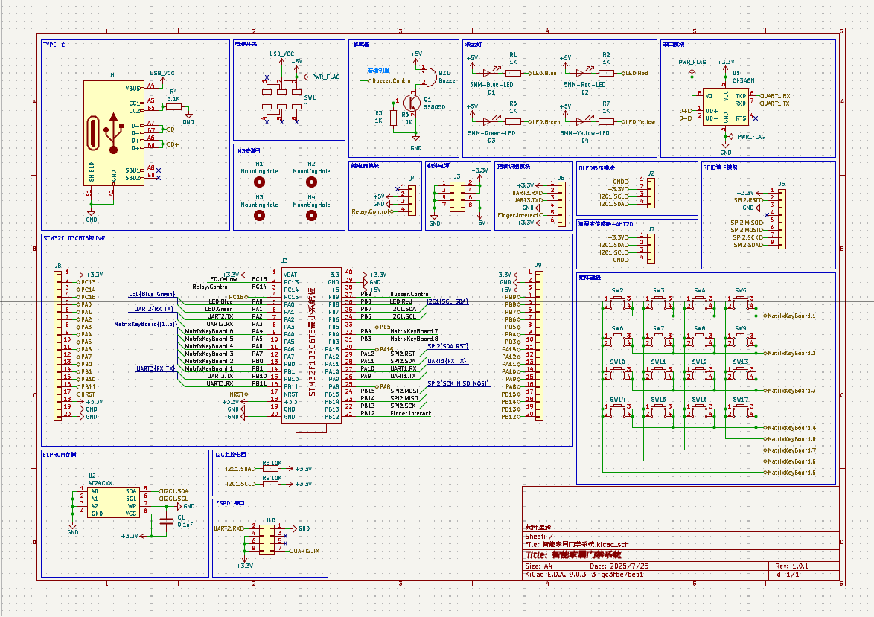Select the red LED symbol D2
The image size is (874, 617).
click(x=580, y=73)
